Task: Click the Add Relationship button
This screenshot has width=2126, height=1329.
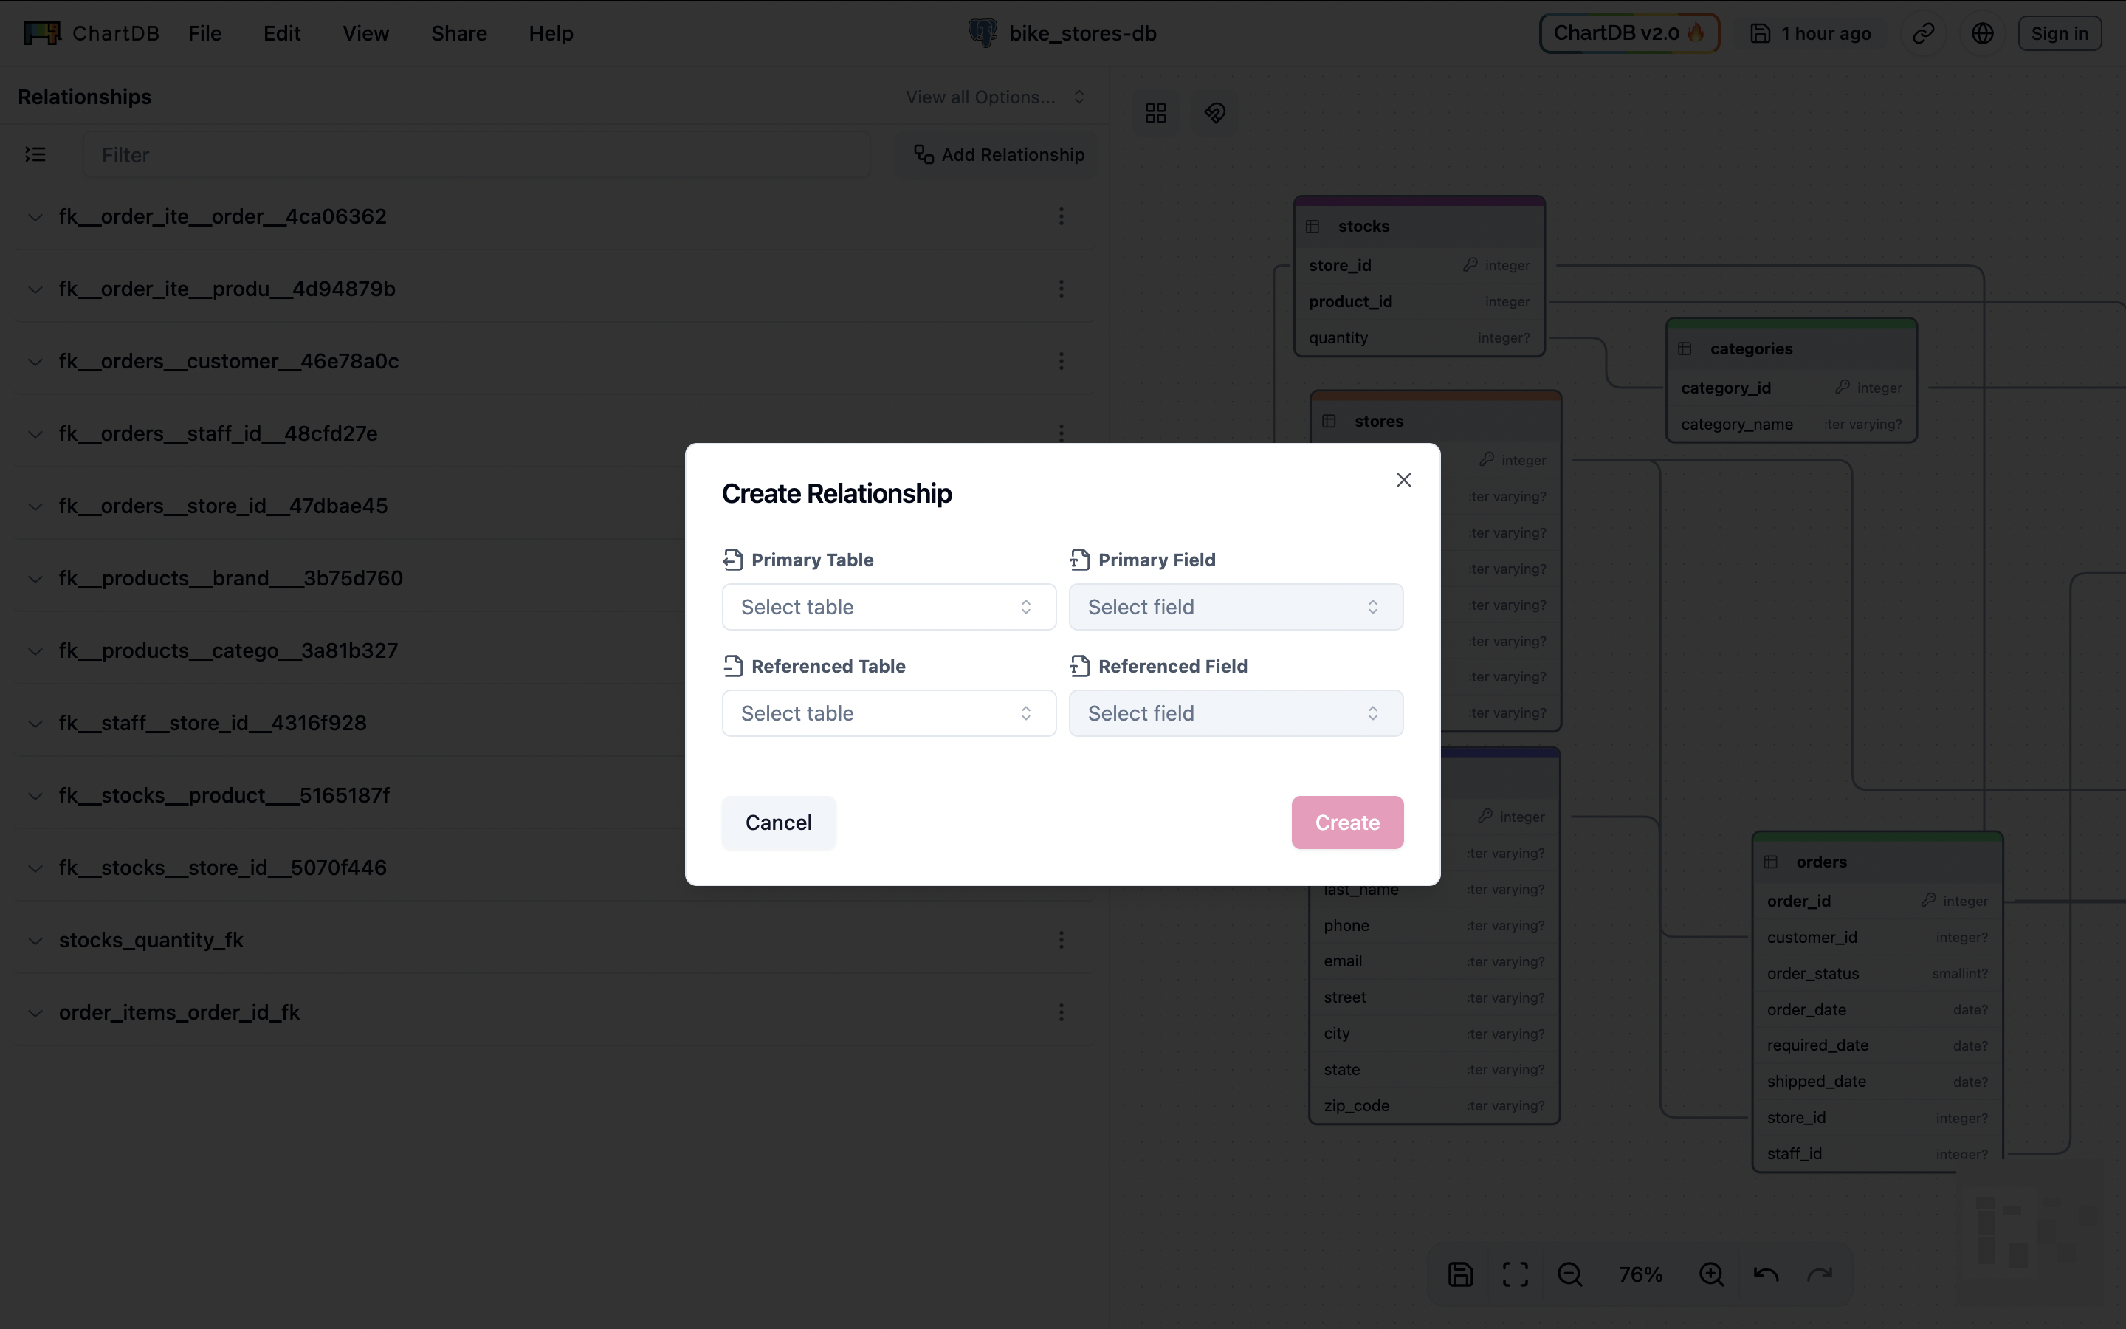Action: click(x=999, y=155)
